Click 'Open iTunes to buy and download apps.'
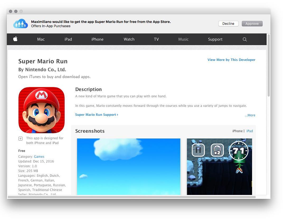Viewport: 284px width, 220px height. pyautogui.click(x=54, y=77)
